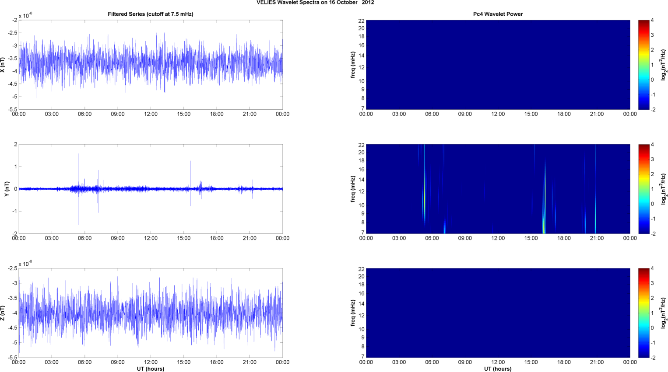Click the '15:00' tick under the Y spectrogram
This screenshot has width=668, height=372.
[x=531, y=238]
